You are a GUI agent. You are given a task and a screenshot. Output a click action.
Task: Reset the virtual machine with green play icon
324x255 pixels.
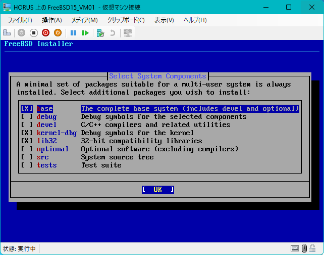[85, 33]
